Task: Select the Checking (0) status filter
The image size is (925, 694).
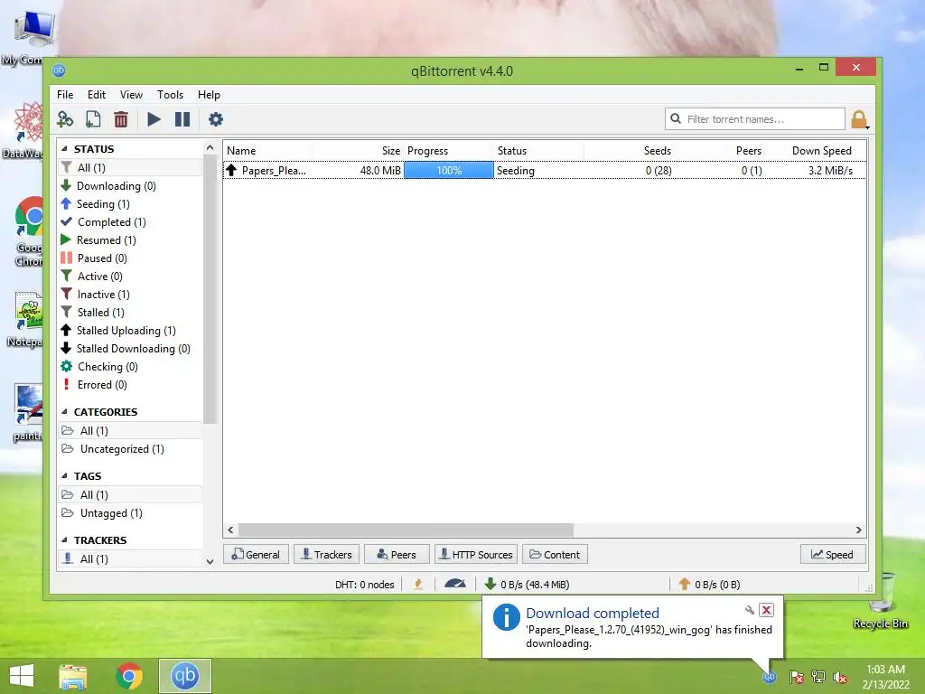Action: pyautogui.click(x=130, y=367)
